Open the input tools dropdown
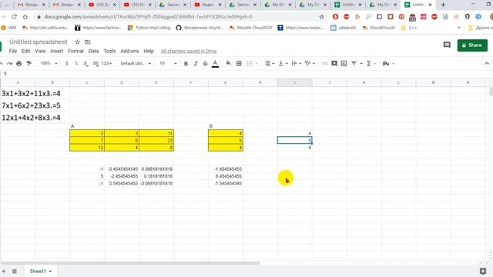This screenshot has width=493, height=277. [x=388, y=64]
